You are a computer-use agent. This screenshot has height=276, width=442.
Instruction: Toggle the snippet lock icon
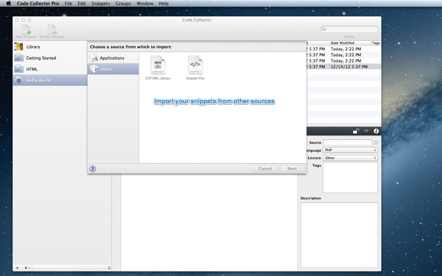click(356, 131)
